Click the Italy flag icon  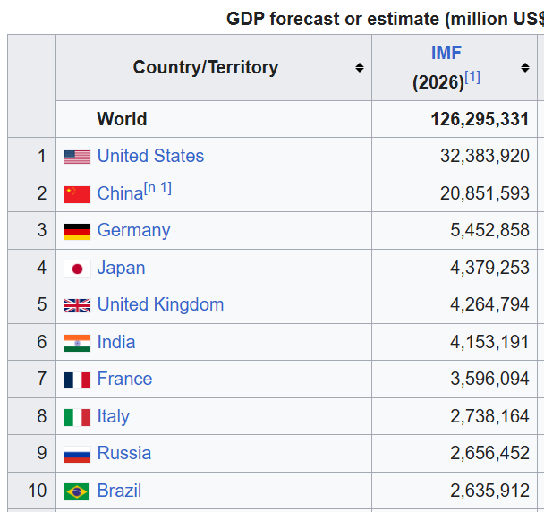coord(77,418)
